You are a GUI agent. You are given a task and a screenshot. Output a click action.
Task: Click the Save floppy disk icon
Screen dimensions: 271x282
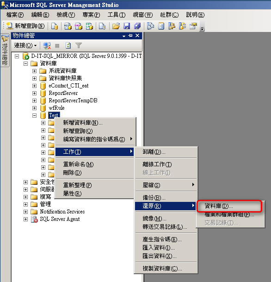[x=127, y=26]
